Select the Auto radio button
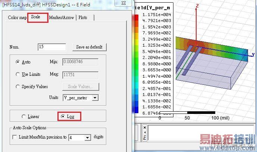Screen dimensions: 257x152 pyautogui.click(x=18, y=62)
